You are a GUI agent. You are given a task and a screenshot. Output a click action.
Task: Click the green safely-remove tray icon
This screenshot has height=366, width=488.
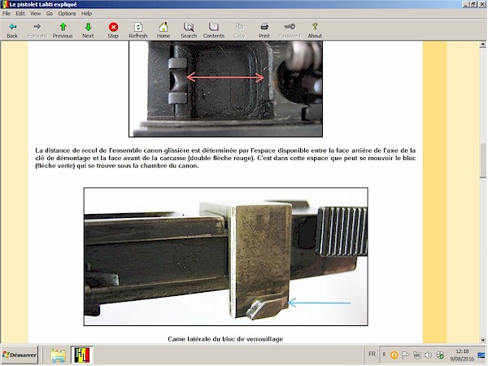pyautogui.click(x=440, y=355)
